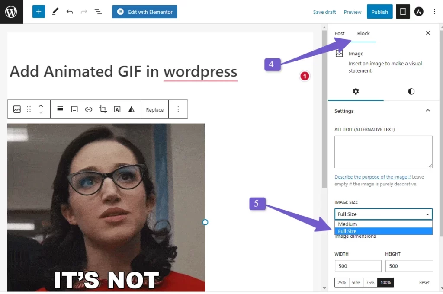Set image scale to 50%
Viewport: 443px width, 294px height.
(356, 282)
